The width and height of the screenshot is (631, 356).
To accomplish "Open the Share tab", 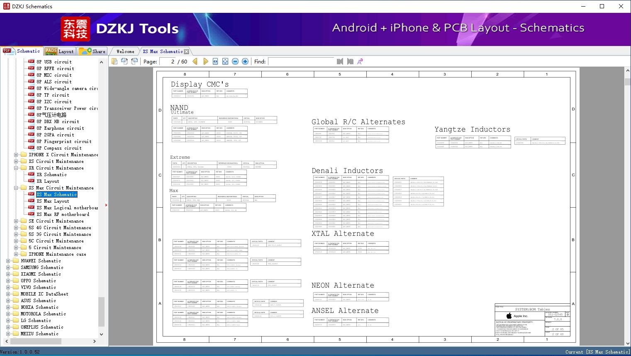I will coord(93,51).
